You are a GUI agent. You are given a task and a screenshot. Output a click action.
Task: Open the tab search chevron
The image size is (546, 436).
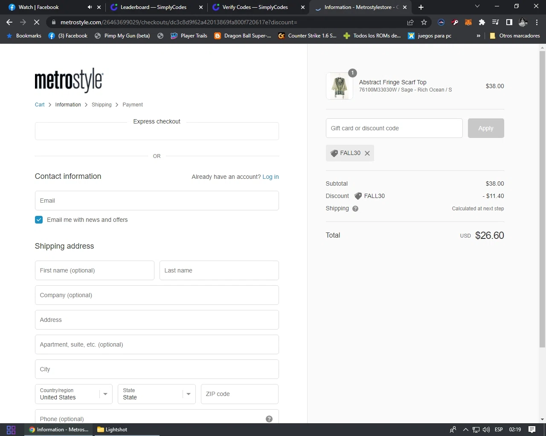pos(477,6)
